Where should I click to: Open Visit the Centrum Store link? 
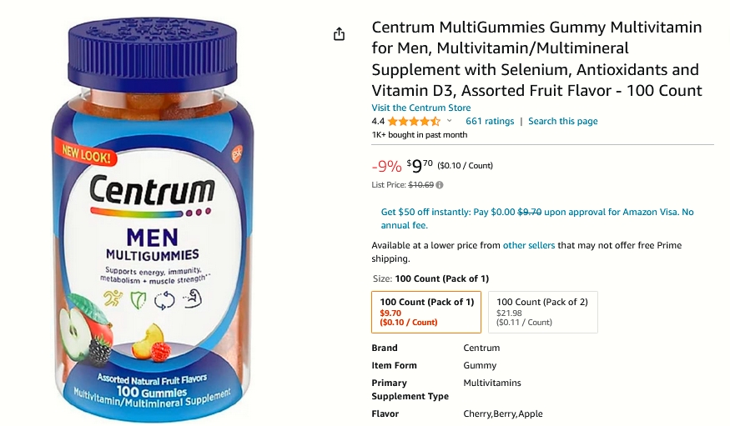click(x=420, y=108)
